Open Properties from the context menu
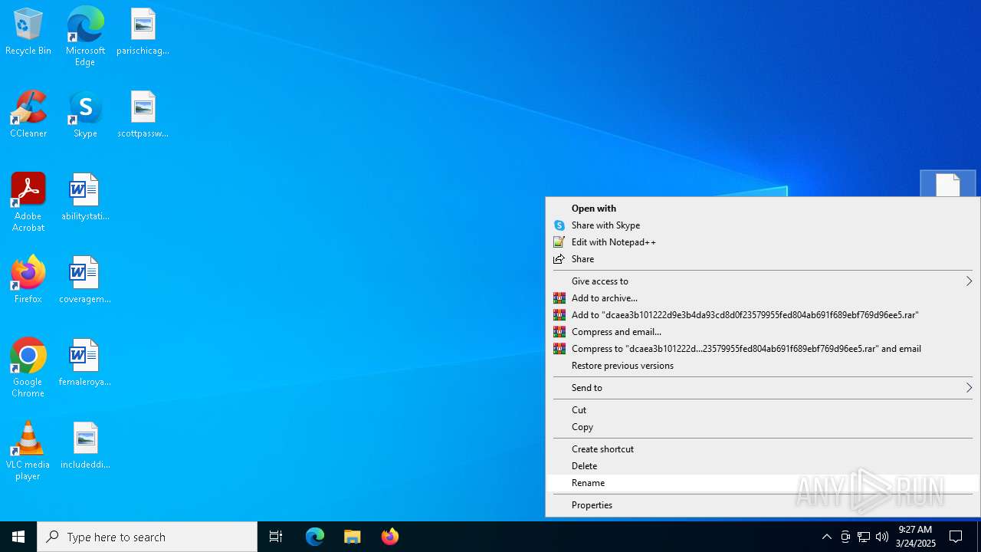981x552 pixels. click(763, 505)
